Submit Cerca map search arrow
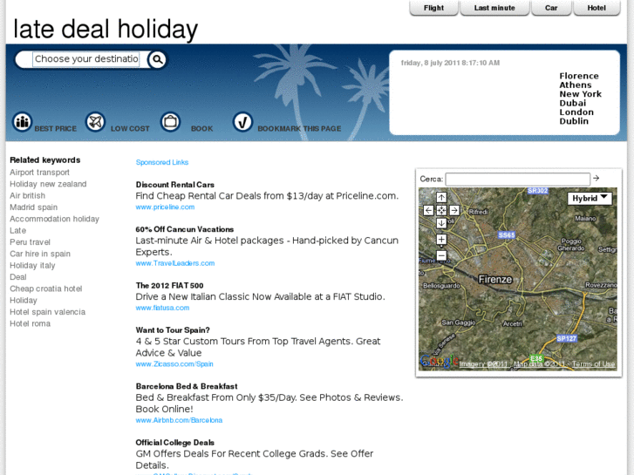 [596, 178]
